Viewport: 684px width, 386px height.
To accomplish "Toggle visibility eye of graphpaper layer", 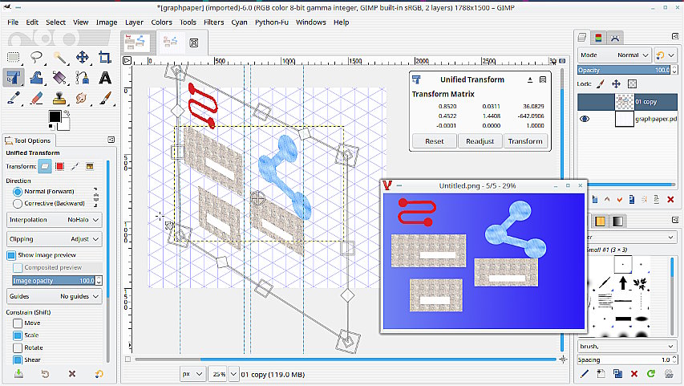I will pyautogui.click(x=585, y=119).
